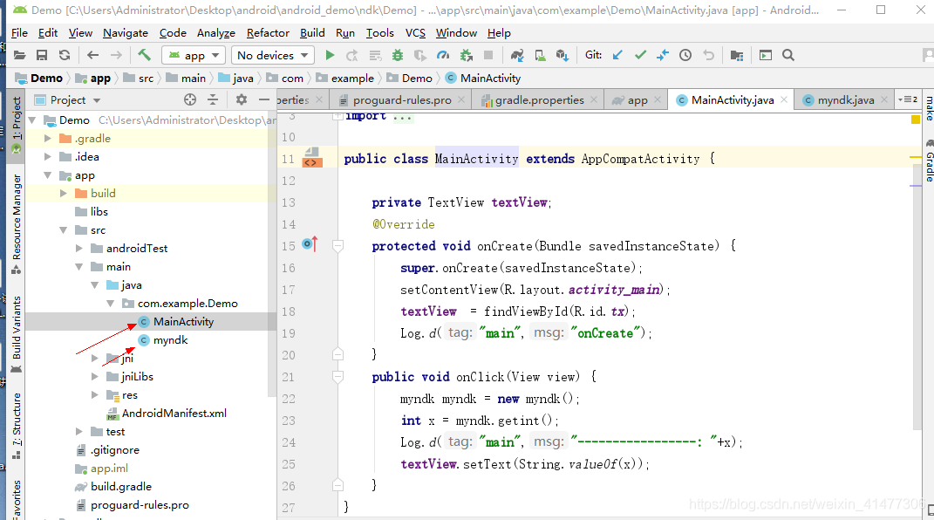Close the MainActivity.java tab
The width and height of the screenshot is (934, 520).
[784, 100]
